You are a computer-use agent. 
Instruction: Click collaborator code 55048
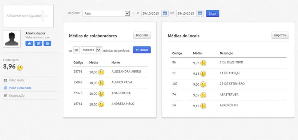[x=78, y=82]
